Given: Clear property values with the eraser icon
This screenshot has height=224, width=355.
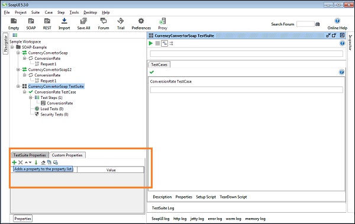Looking at the screenshot, I should coord(43,162).
